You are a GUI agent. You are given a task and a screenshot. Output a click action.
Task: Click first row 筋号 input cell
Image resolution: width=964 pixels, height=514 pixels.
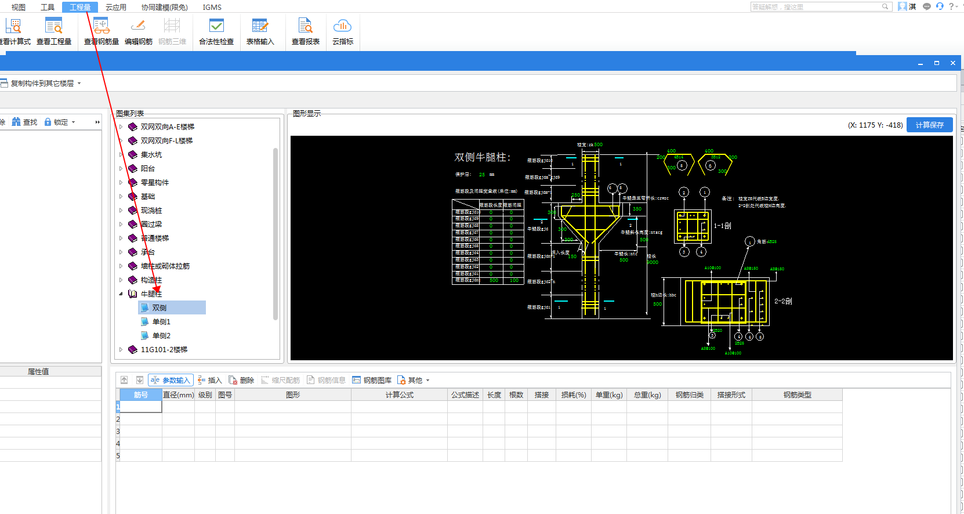tap(140, 407)
